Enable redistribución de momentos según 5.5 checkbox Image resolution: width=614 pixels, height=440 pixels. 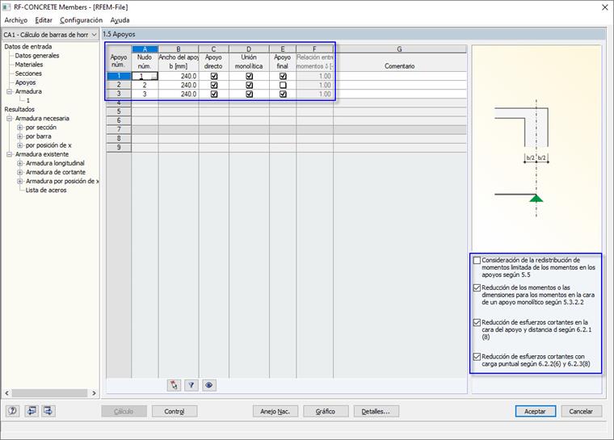click(x=477, y=260)
